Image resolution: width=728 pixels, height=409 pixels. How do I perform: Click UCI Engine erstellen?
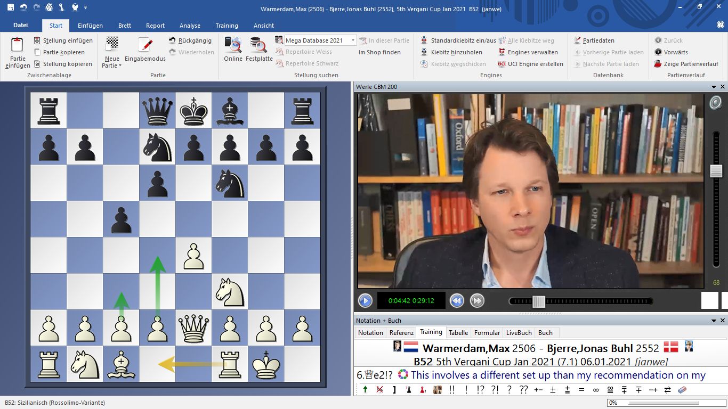530,64
